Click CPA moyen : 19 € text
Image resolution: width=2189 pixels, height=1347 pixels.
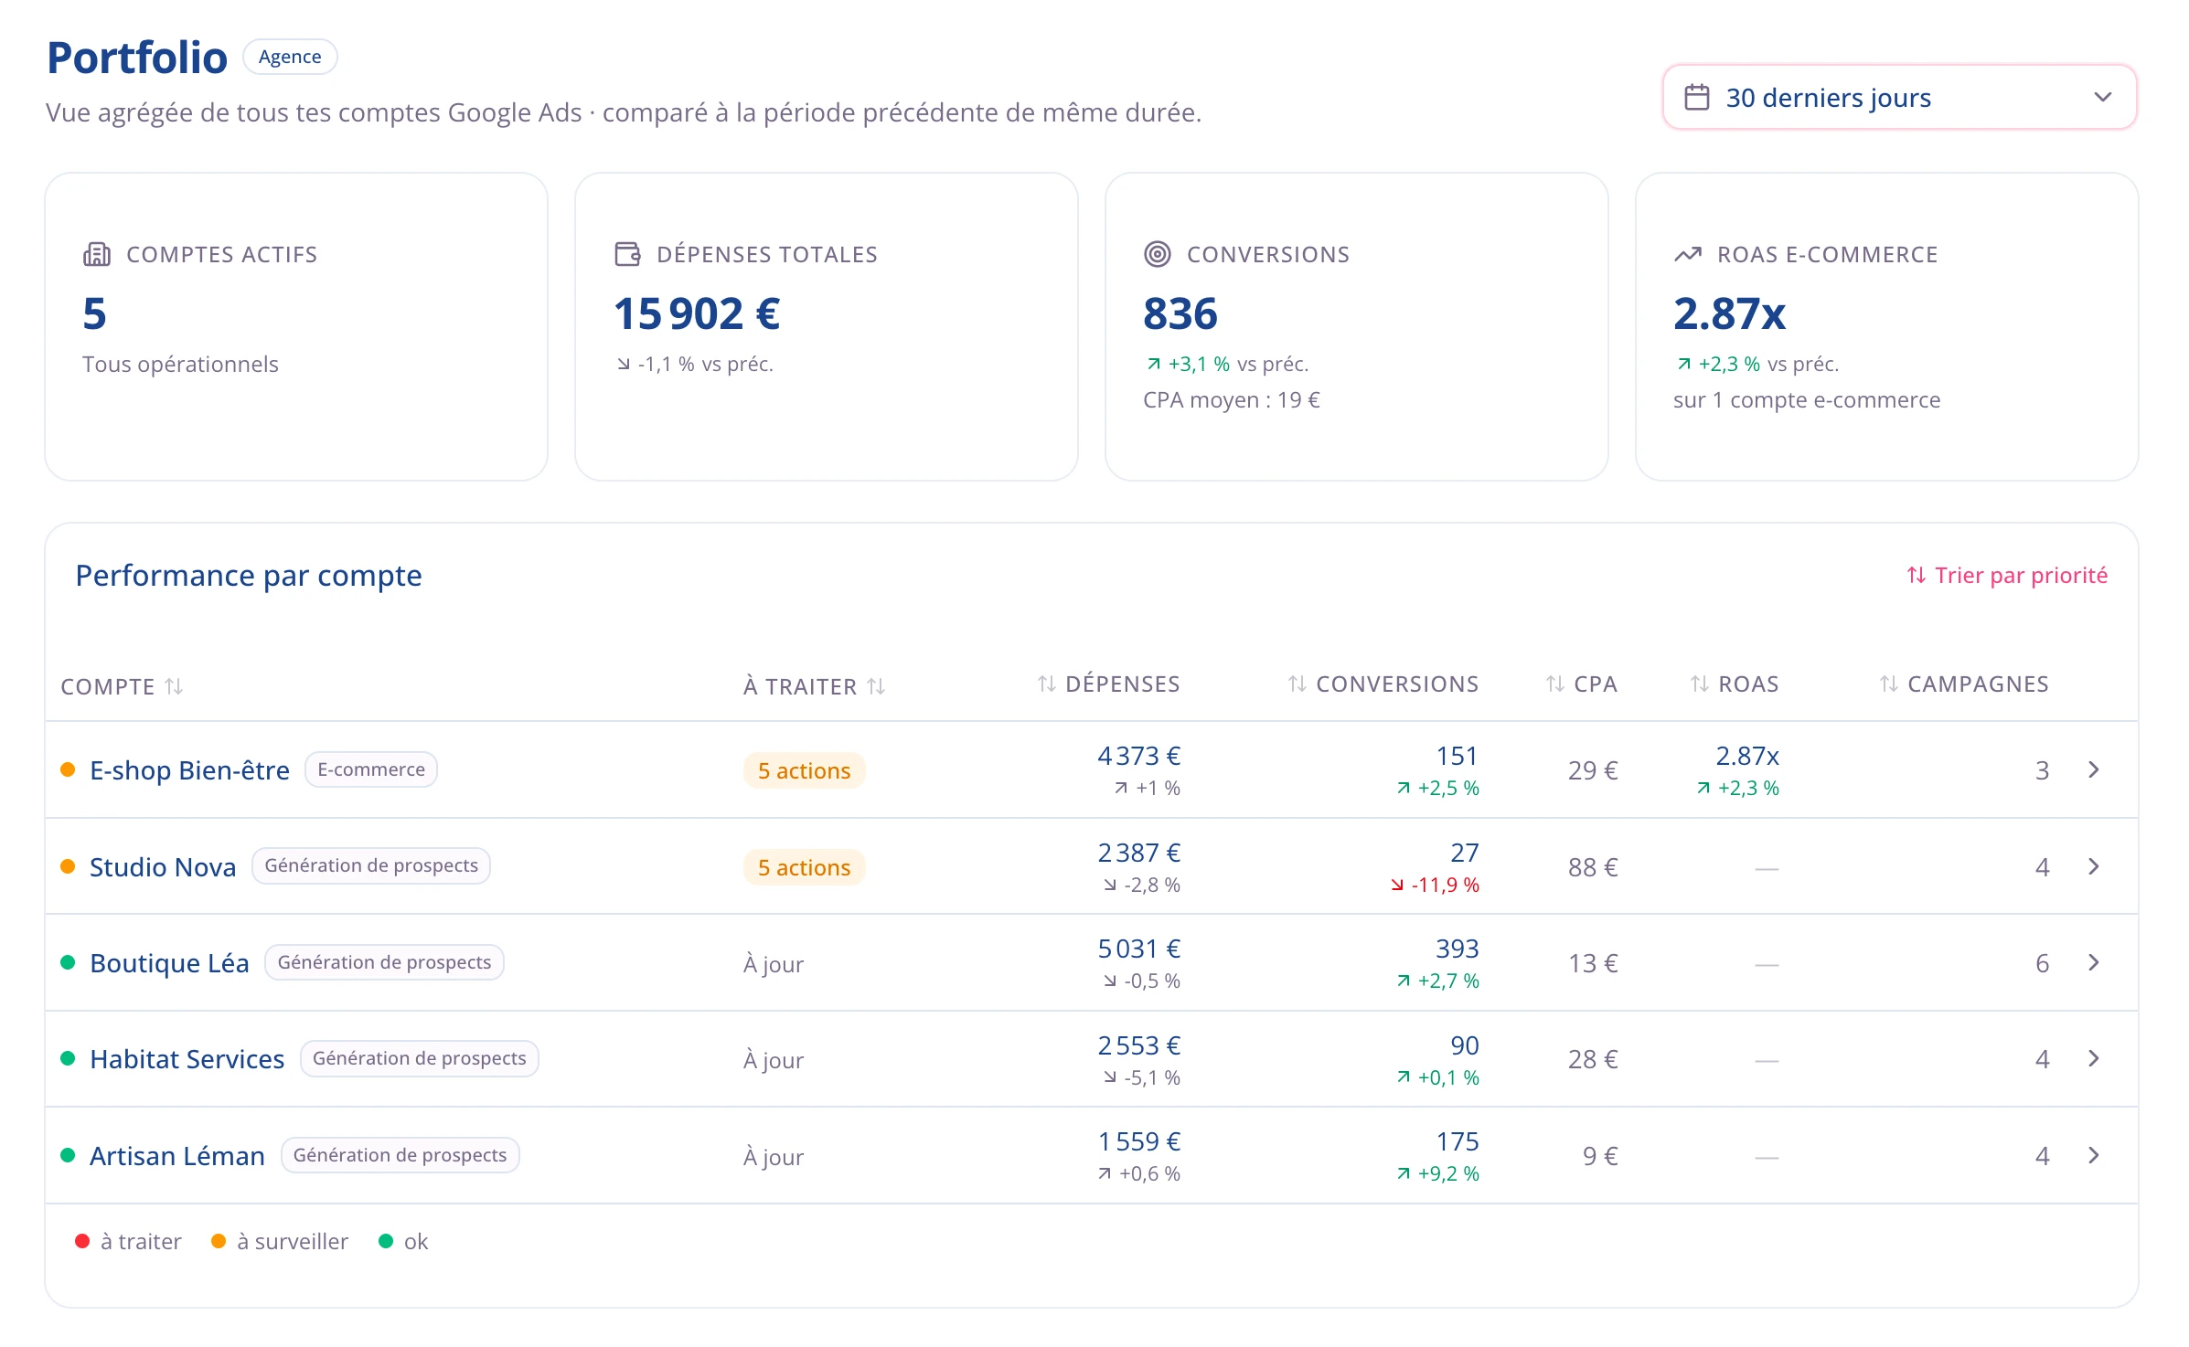pos(1232,399)
